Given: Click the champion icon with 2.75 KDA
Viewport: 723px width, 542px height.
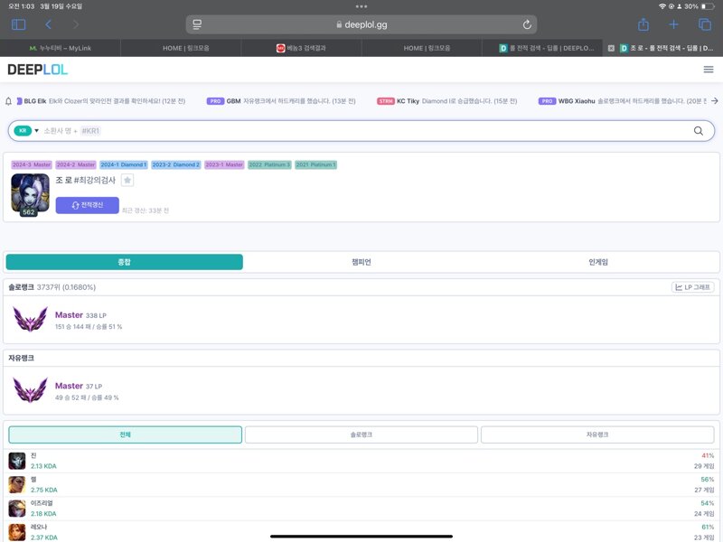Looking at the screenshot, I should (17, 484).
